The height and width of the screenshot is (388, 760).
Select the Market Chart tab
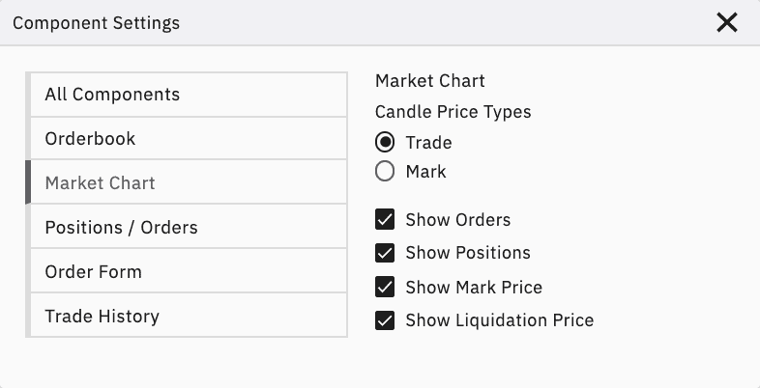coord(188,183)
